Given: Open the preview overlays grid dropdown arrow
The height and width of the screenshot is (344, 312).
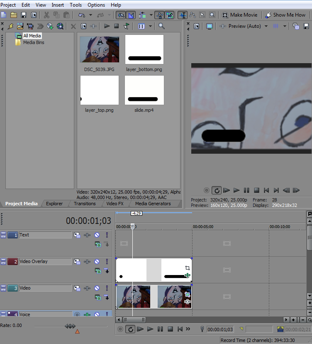Looking at the screenshot, I should (285, 26).
